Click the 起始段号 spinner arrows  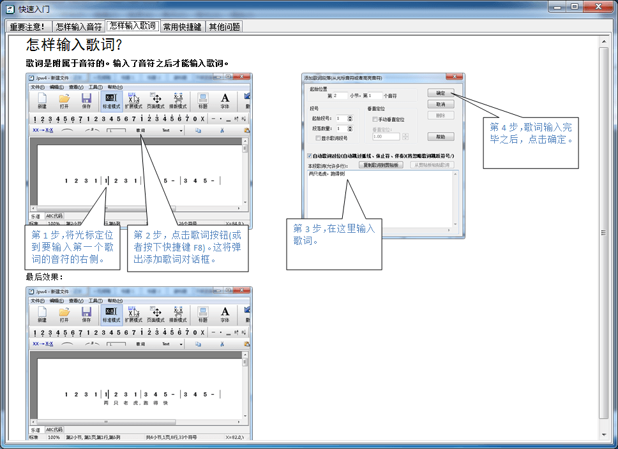click(349, 119)
